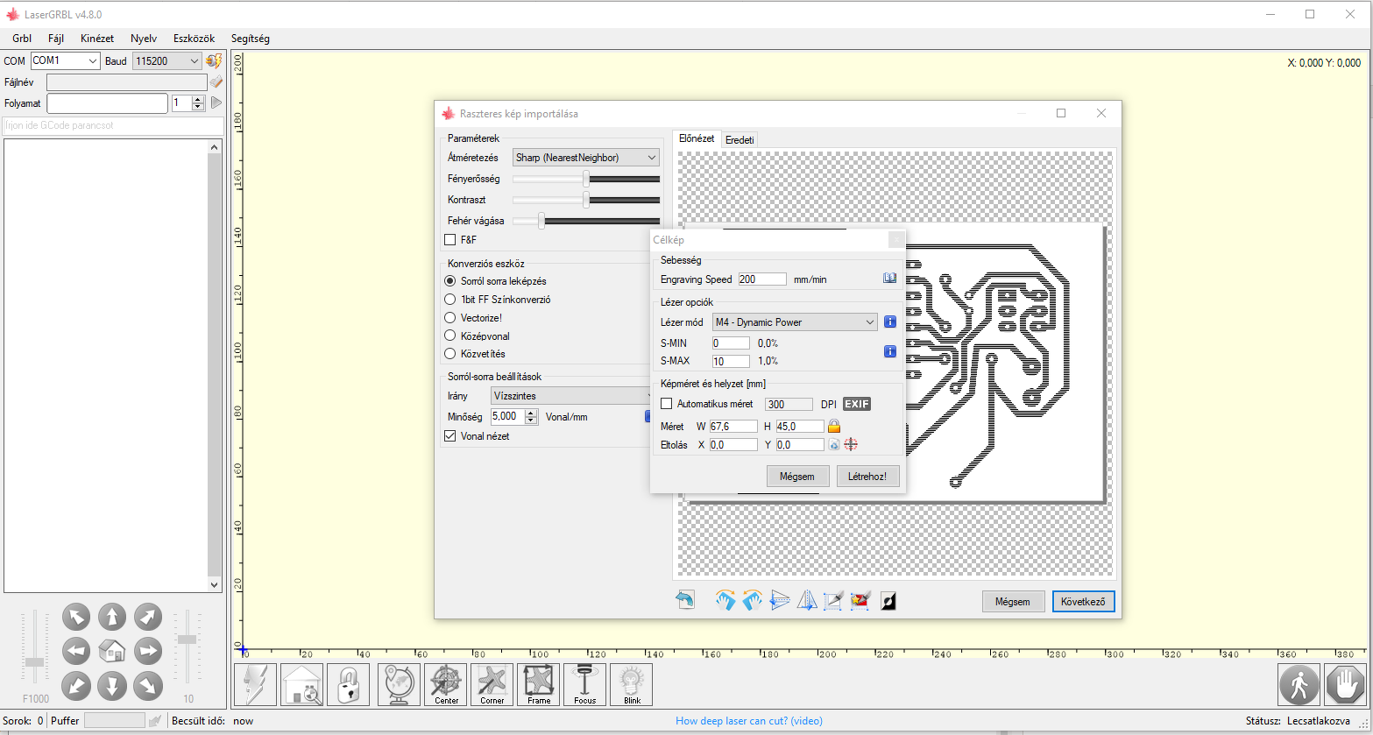
Task: Open the COM port dropdown
Action: (66, 61)
